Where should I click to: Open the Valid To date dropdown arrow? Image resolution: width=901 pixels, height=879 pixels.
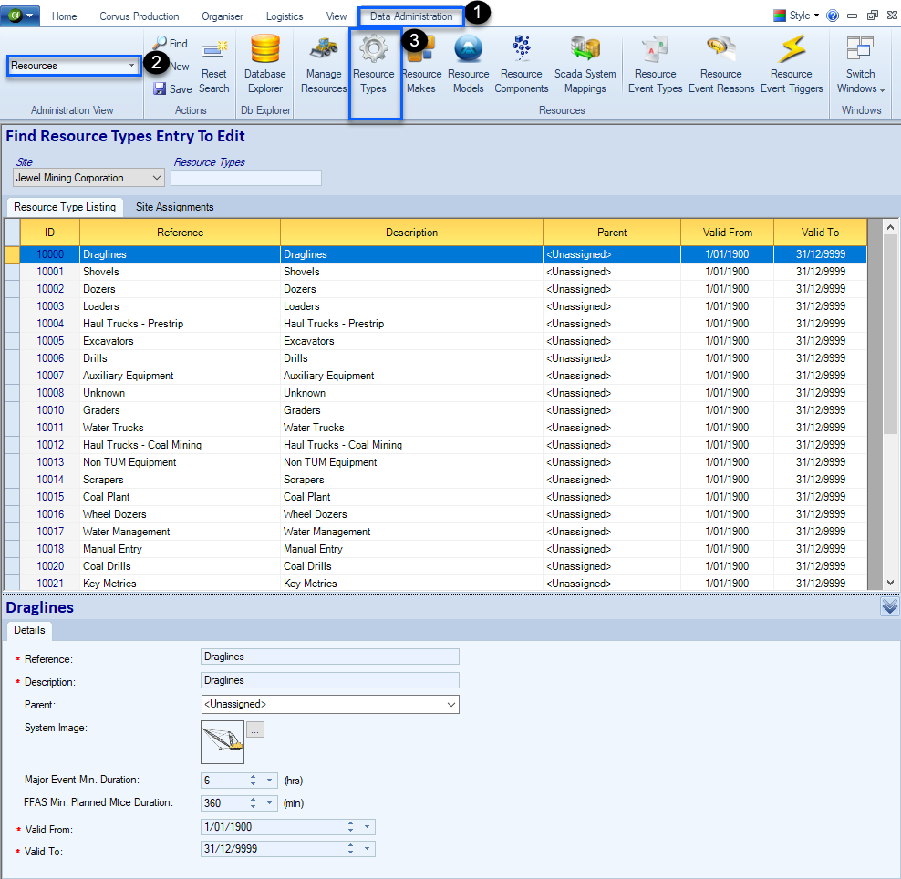click(x=367, y=849)
